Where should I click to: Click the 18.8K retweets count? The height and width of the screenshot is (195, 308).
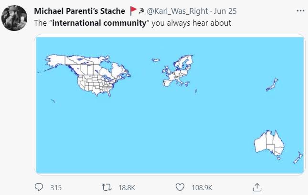127,188
